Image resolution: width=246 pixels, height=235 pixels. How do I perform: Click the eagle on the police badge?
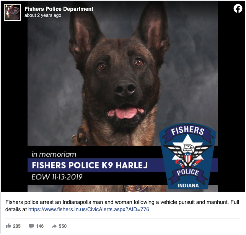[x=188, y=155]
